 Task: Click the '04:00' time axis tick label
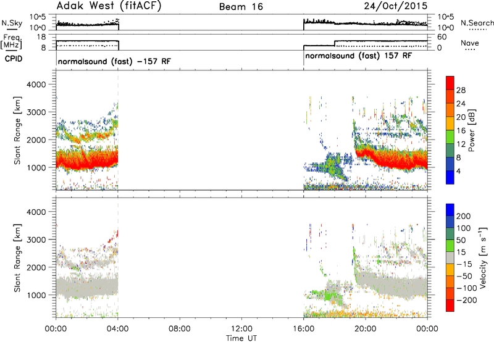(x=118, y=329)
